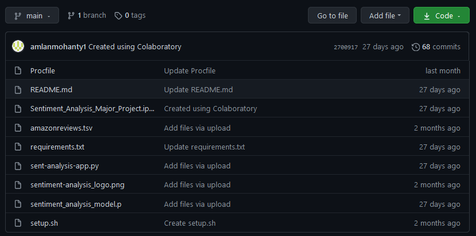Viewport: 476px width, 236px height.
Task: Click the file icon beside Procfile
Action: coord(18,71)
